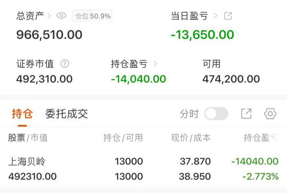Tap the 966,510.00 total assets value
Image resolution: width=287 pixels, height=193 pixels.
coord(49,35)
